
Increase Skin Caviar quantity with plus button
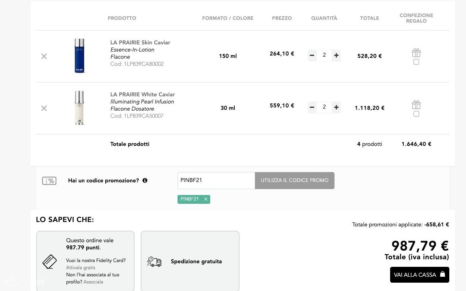pyautogui.click(x=336, y=56)
